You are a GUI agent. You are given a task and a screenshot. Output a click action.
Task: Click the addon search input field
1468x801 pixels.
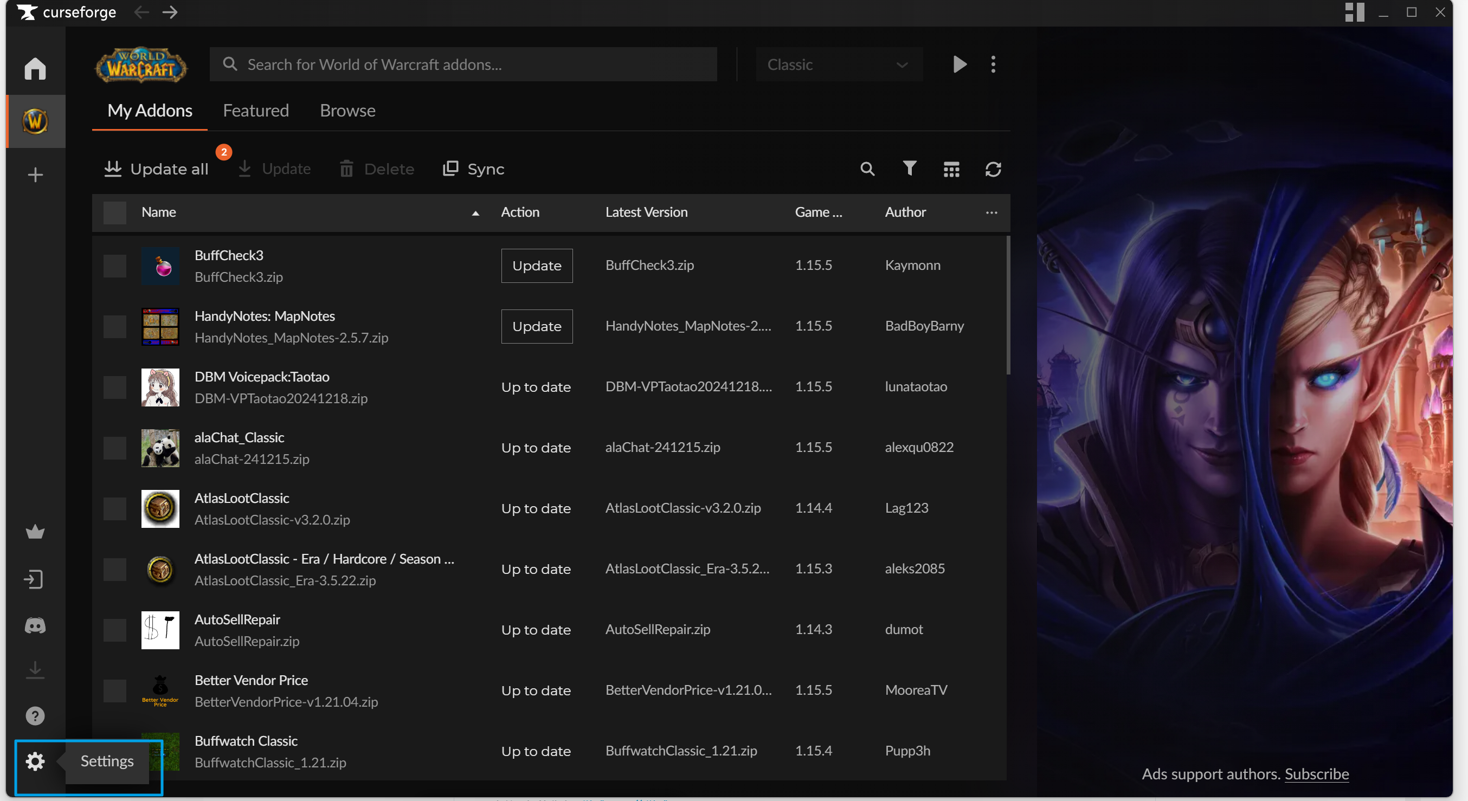point(463,64)
